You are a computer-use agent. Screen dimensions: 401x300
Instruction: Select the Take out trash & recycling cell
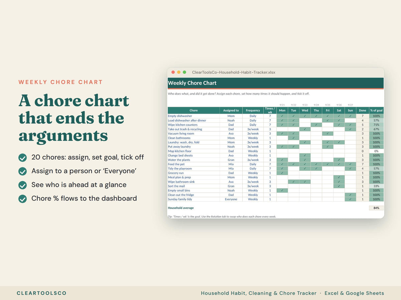click(x=193, y=129)
